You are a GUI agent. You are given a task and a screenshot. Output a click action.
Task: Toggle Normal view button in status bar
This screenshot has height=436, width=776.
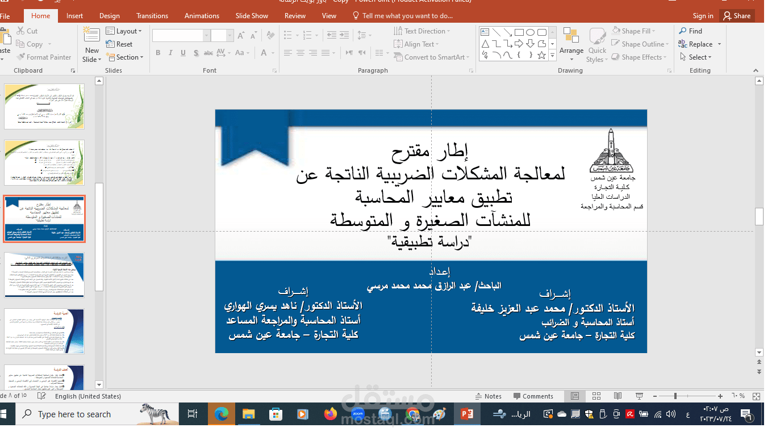tap(574, 396)
